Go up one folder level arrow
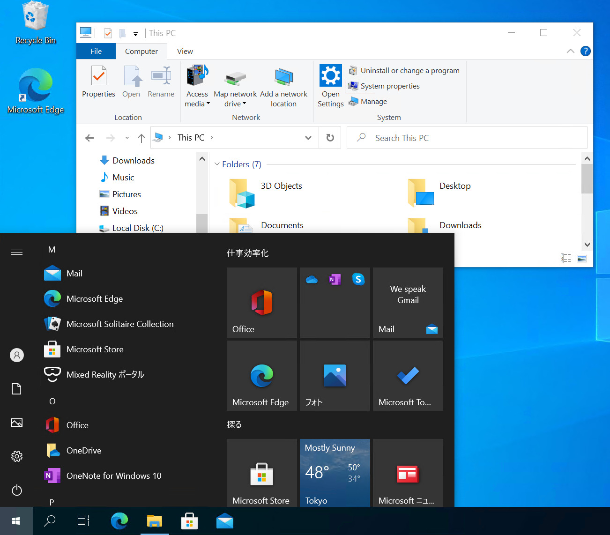This screenshot has width=610, height=535. pos(141,138)
